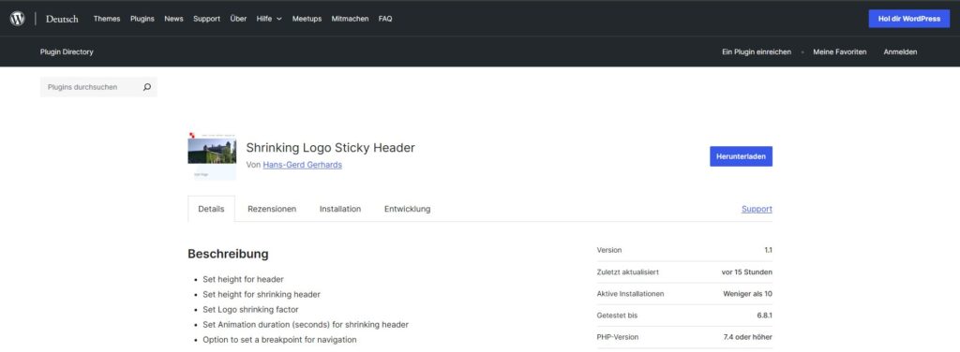Image resolution: width=960 pixels, height=352 pixels.
Task: Click the 'Zuletzt aktualisiert' label
Action: pos(627,271)
